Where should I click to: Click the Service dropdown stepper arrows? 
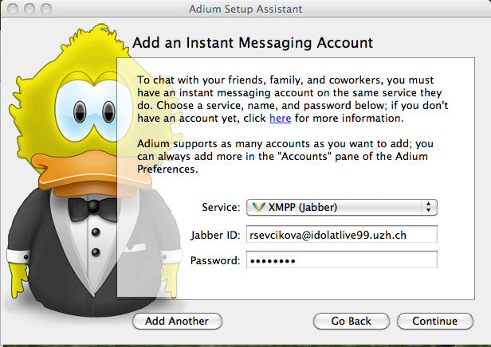428,207
